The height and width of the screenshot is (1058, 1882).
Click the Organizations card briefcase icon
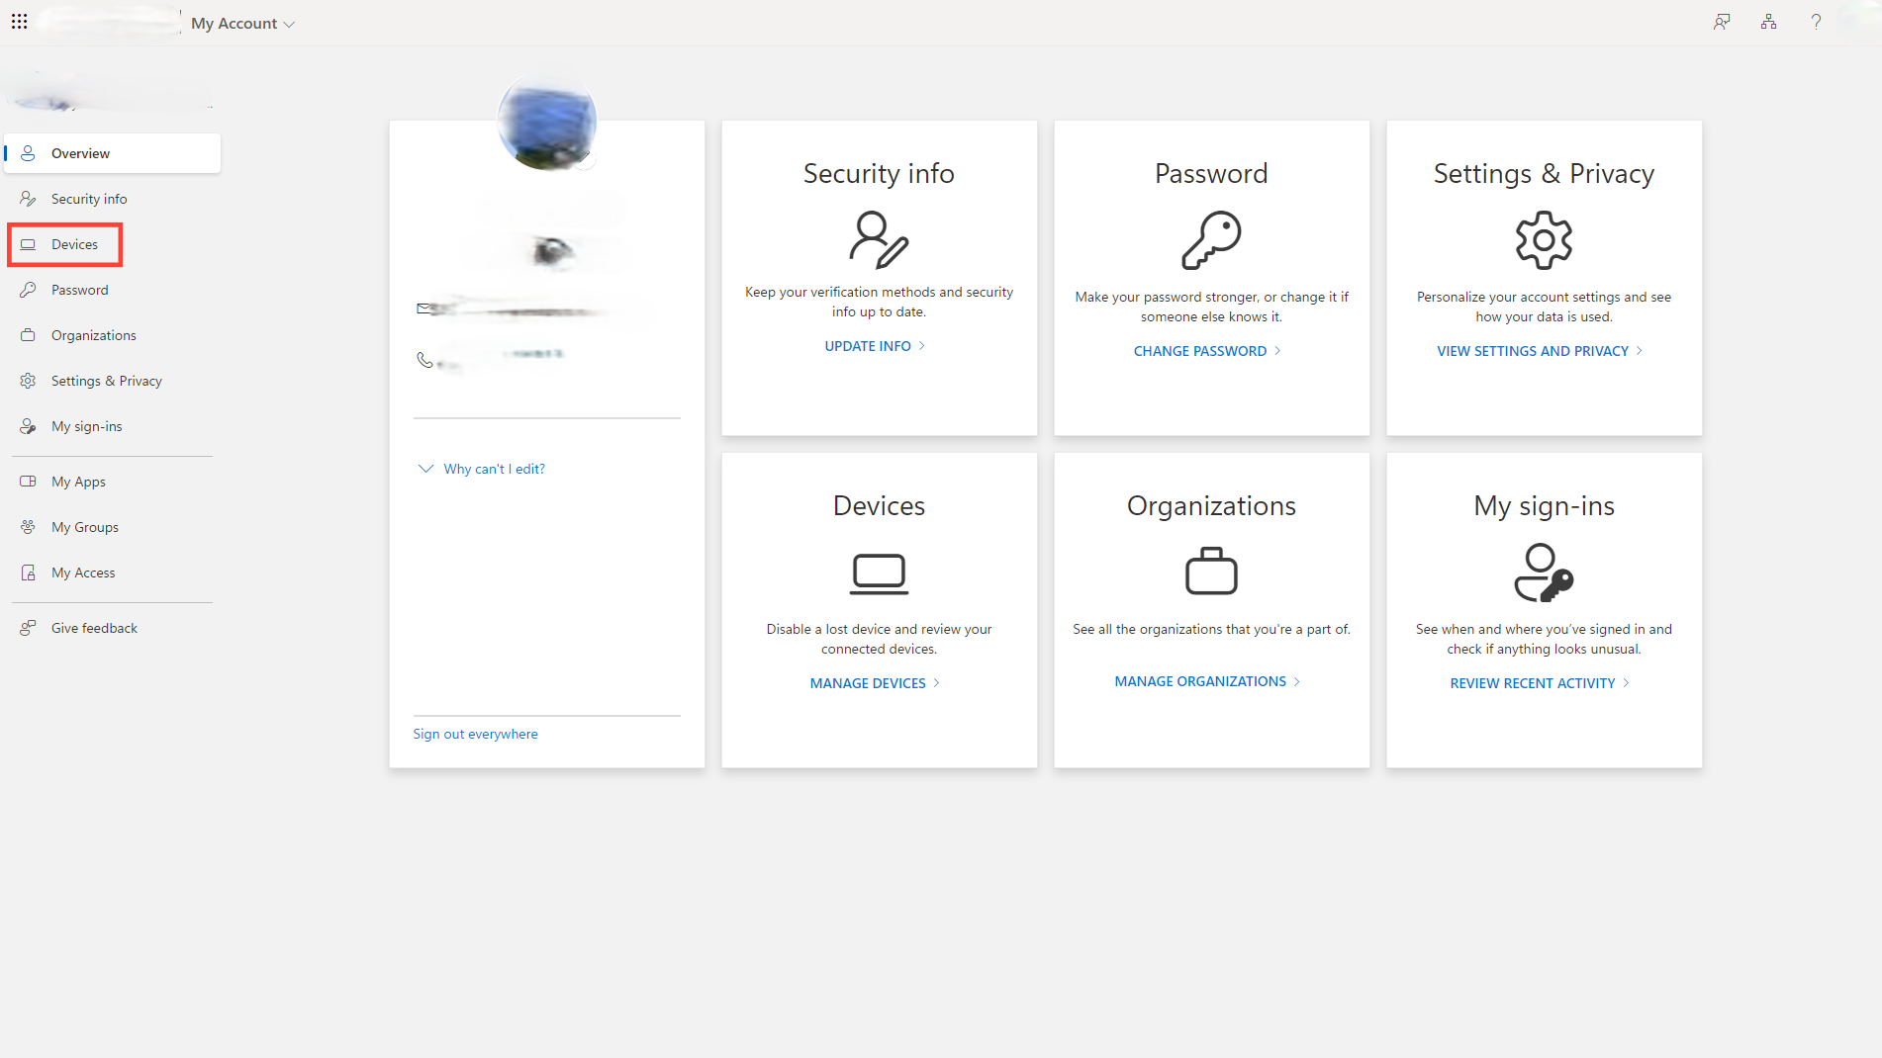pyautogui.click(x=1211, y=571)
